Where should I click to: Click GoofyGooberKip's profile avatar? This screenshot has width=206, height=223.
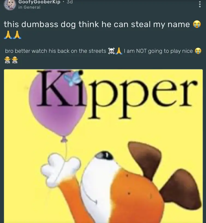[10, 5]
